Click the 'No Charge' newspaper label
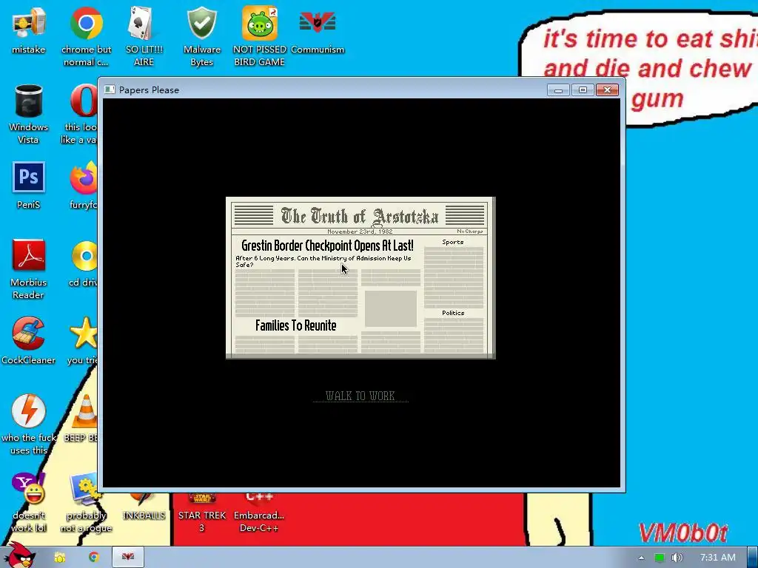 pos(469,231)
